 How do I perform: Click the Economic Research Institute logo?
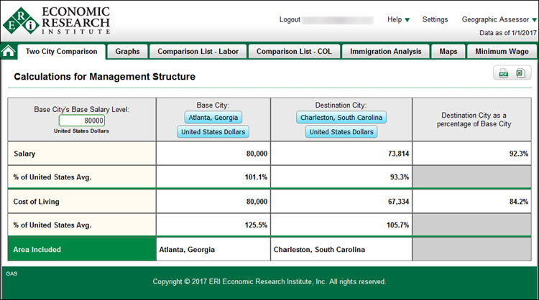pyautogui.click(x=56, y=22)
